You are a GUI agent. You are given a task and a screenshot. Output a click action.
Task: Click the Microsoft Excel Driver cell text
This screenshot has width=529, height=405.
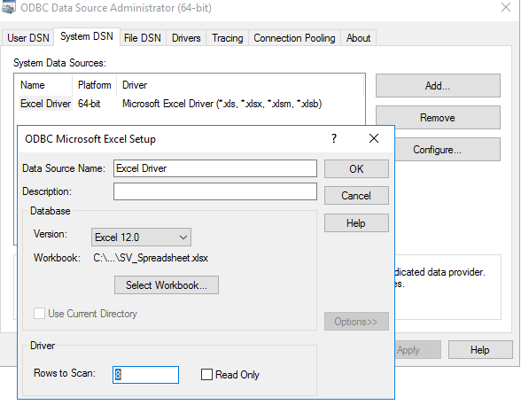coord(222,104)
